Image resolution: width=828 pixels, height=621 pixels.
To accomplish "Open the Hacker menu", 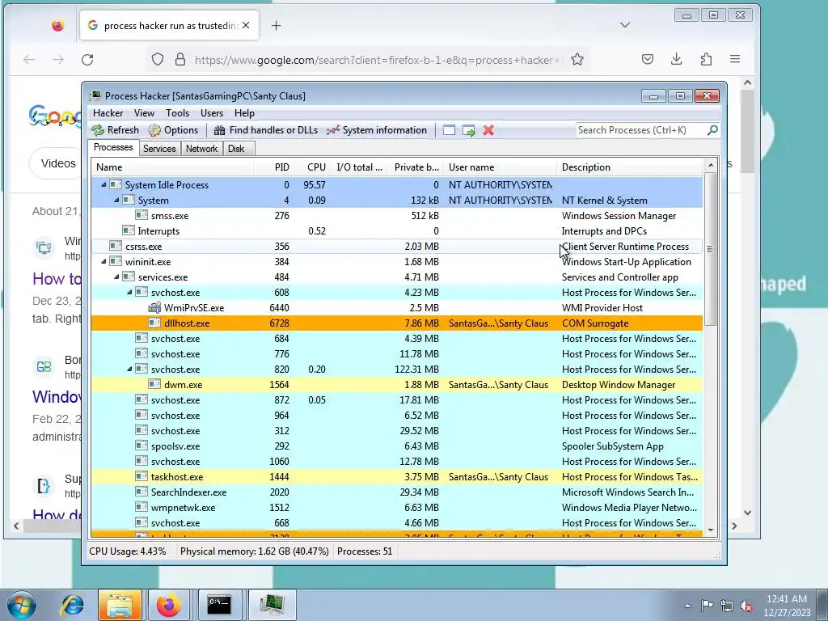I will point(108,113).
